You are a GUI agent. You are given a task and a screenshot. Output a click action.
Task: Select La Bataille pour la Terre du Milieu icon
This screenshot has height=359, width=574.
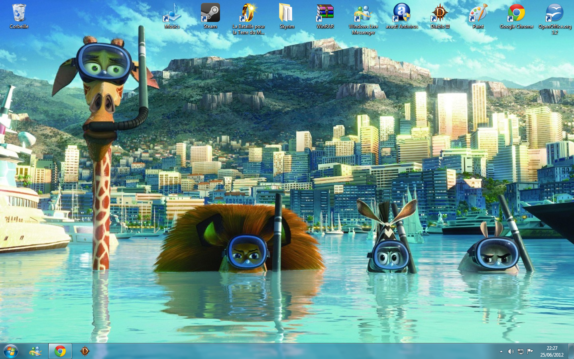tap(248, 19)
